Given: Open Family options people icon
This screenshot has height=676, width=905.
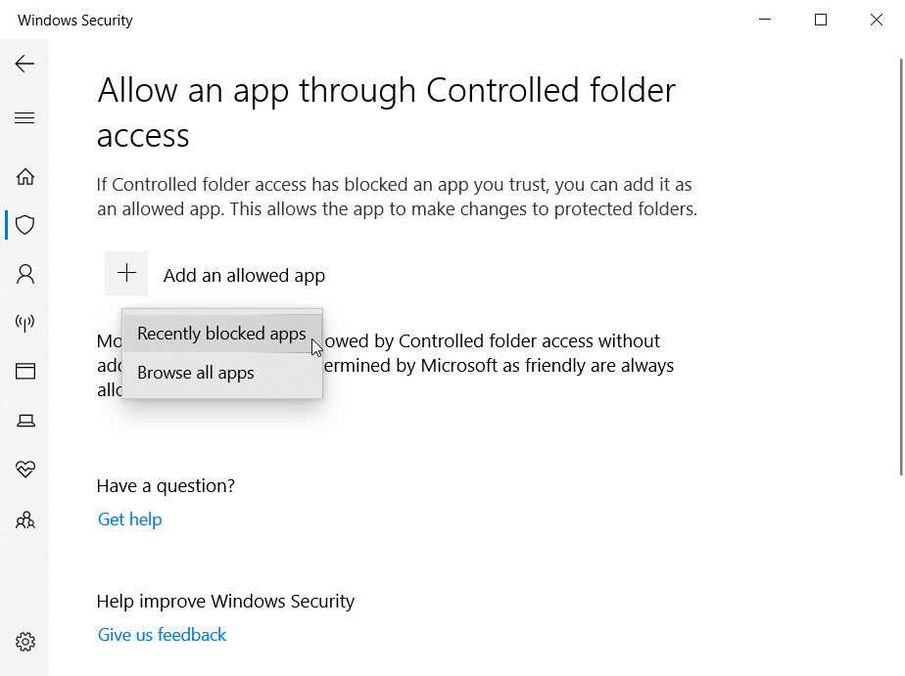Looking at the screenshot, I should coord(25,519).
